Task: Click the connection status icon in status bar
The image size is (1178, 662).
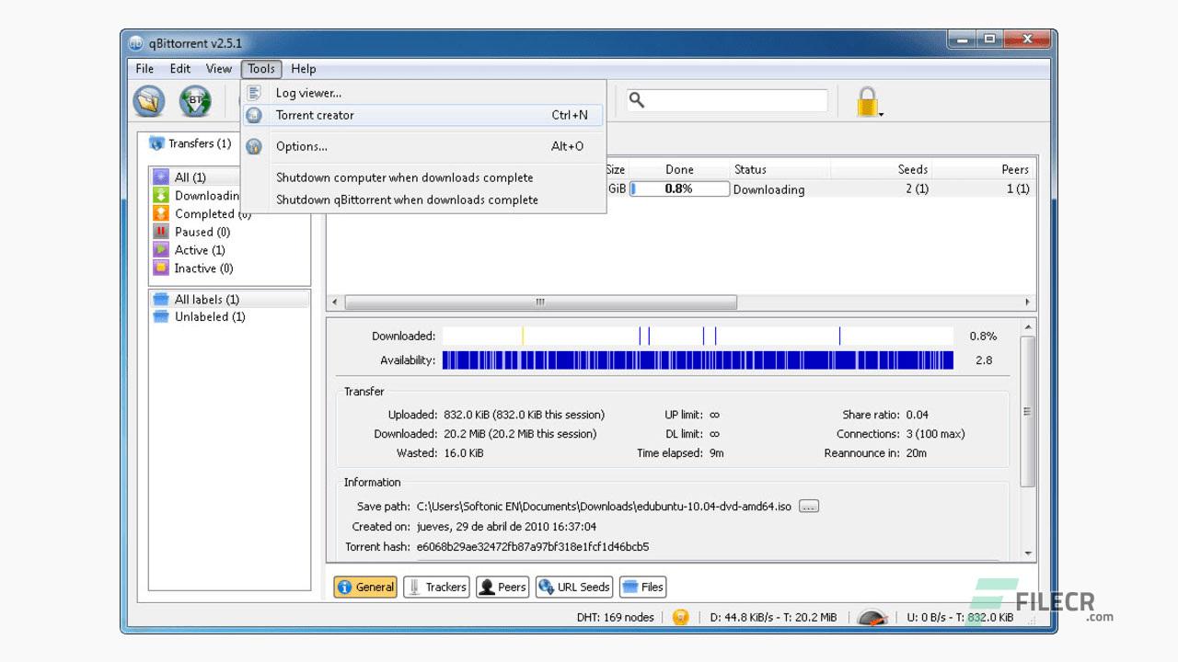Action: click(x=680, y=617)
